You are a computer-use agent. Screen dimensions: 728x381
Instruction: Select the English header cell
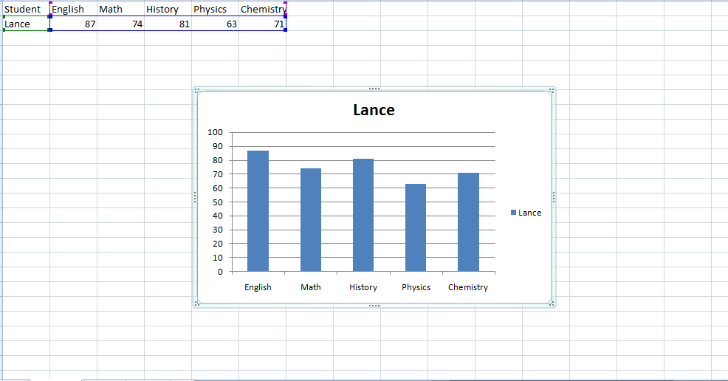tap(73, 10)
